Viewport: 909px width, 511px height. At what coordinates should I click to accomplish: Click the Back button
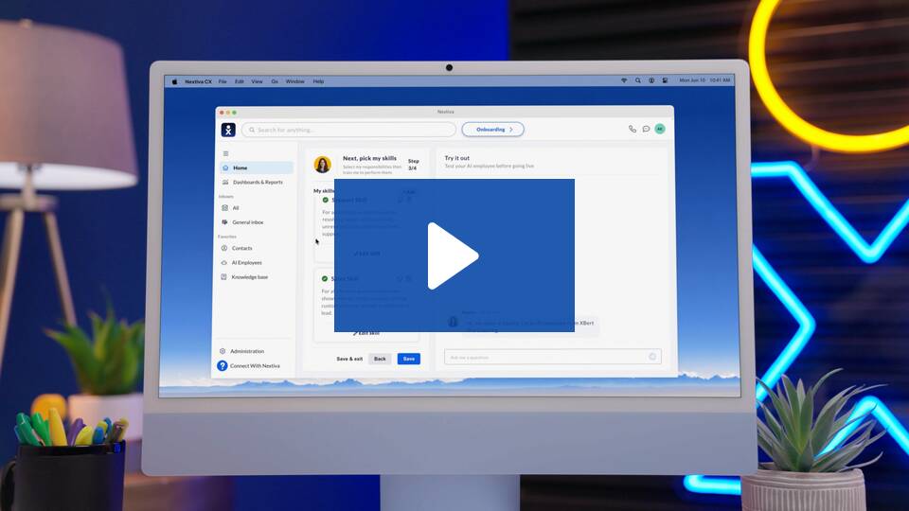pyautogui.click(x=380, y=359)
